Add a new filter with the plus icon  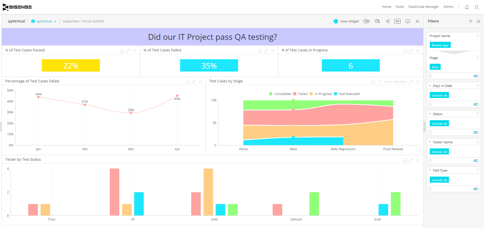coord(471,21)
